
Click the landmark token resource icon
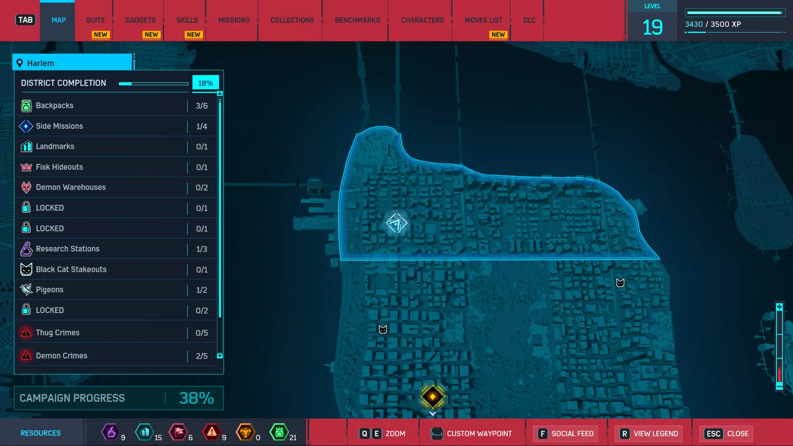(145, 432)
